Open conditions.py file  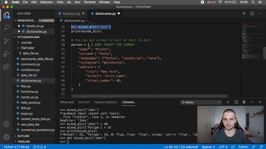[30, 70]
